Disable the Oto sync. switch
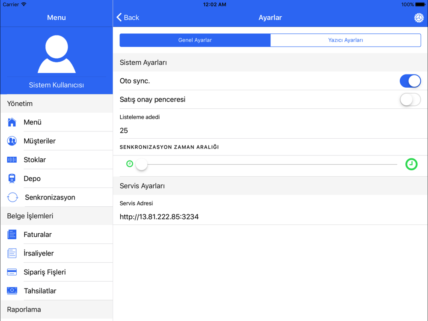The image size is (428, 321). click(410, 81)
